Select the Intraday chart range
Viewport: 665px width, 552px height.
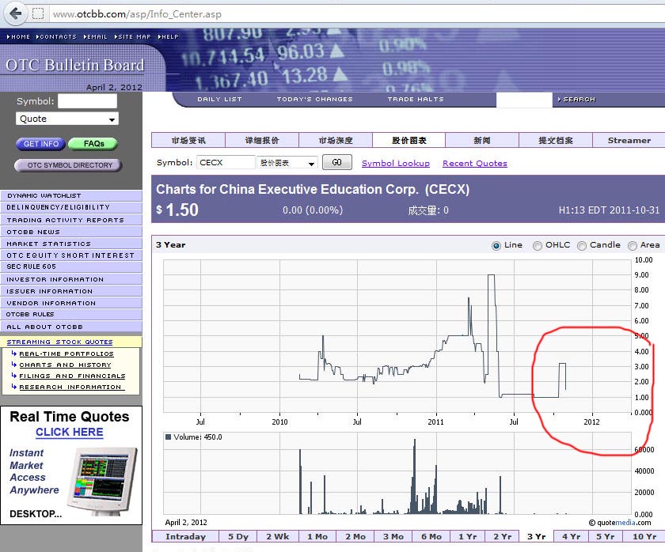[185, 536]
